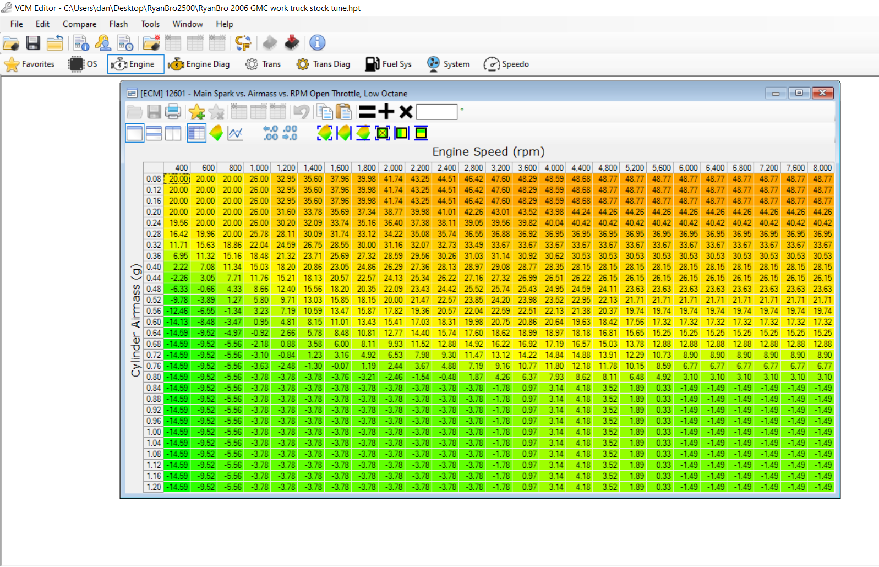Screen dimensions: 879x567
Task: Switch to the Engine Diag section
Action: tap(199, 64)
